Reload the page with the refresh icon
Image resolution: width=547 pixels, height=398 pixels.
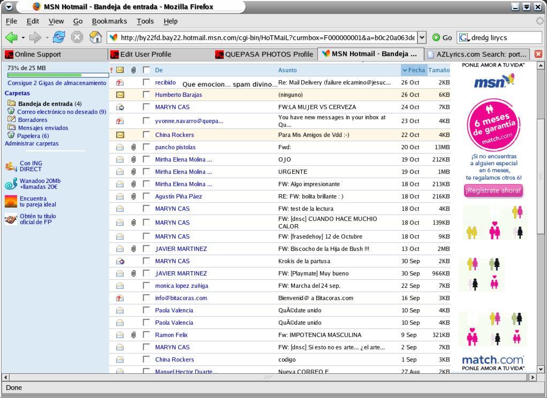[x=59, y=37]
